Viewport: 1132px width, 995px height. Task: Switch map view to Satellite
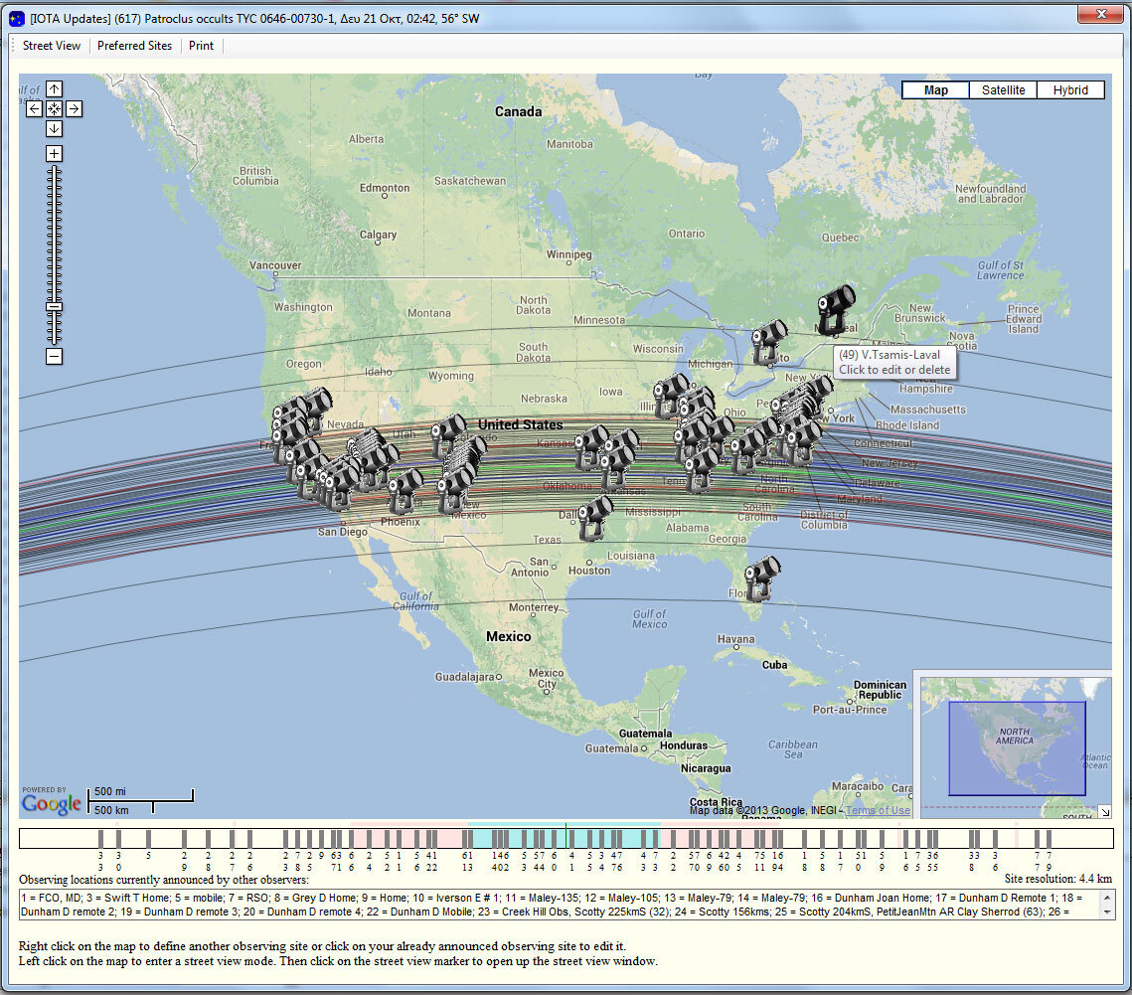pyautogui.click(x=1003, y=90)
